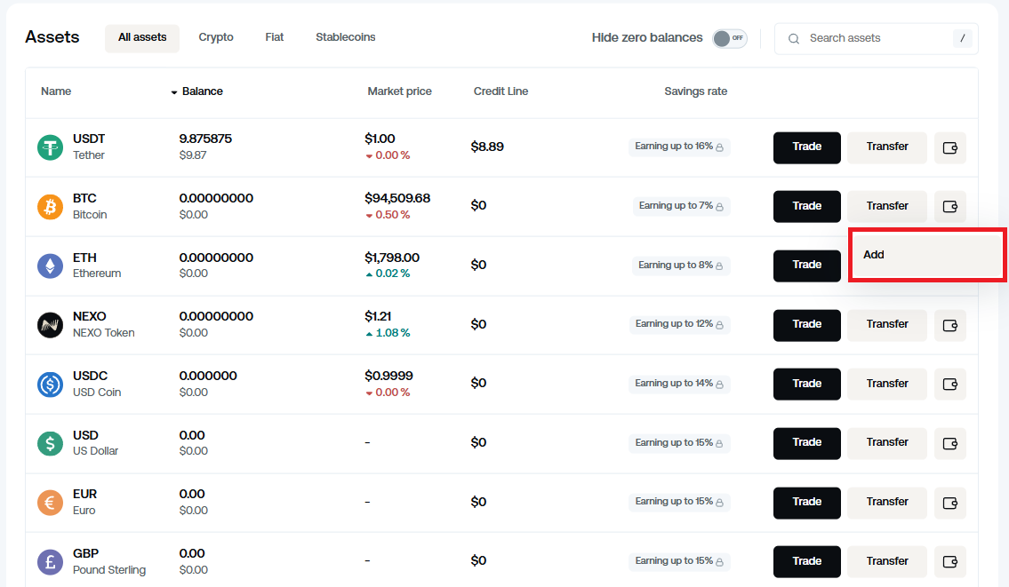Screen dimensions: 1009x587
Task: Click Earning up to 15% badge for GBP
Action: tap(679, 561)
